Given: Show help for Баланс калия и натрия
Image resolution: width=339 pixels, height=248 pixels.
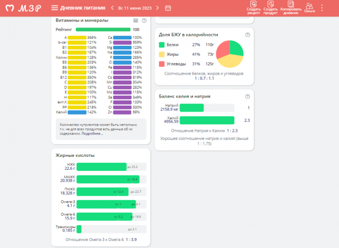Looking at the screenshot, I should (248, 96).
